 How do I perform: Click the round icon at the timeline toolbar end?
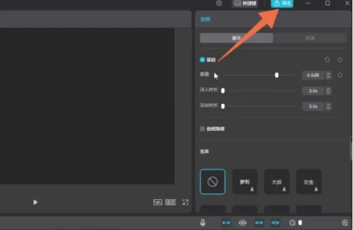pos(345,222)
